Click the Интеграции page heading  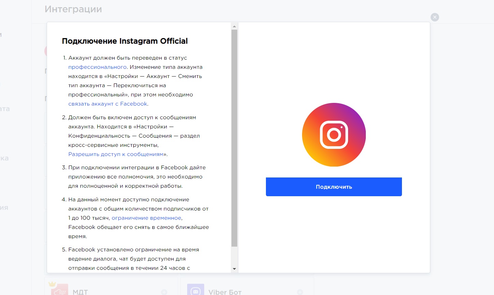(73, 9)
